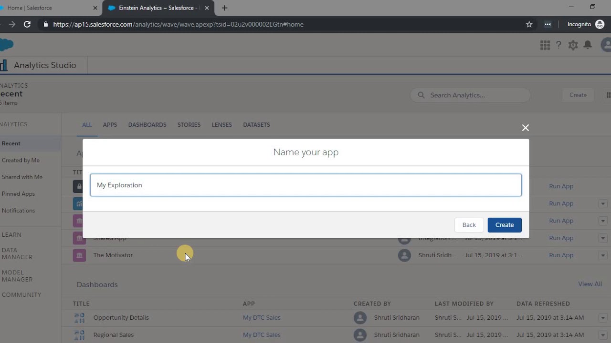The image size is (611, 343).
Task: Reload the page
Action: tap(27, 24)
